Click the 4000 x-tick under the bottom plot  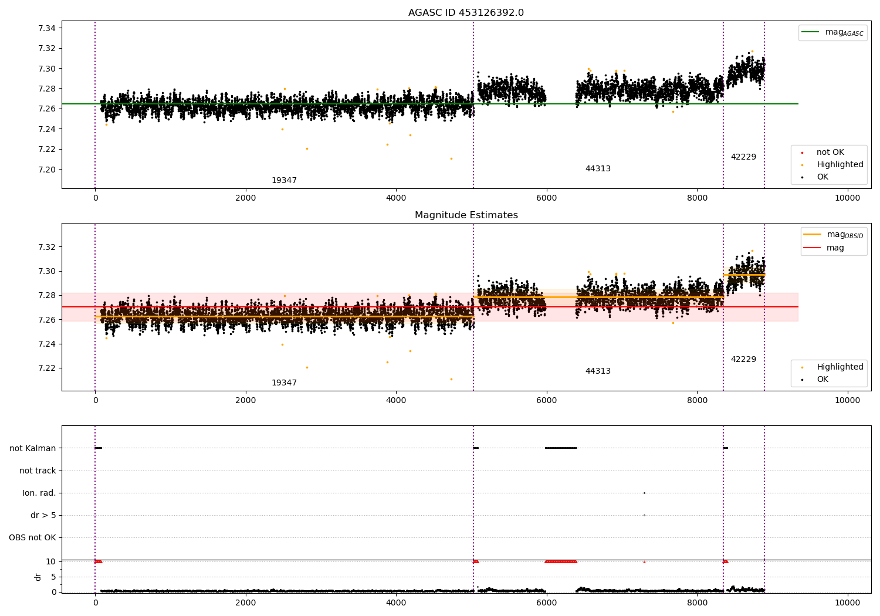[x=396, y=602]
